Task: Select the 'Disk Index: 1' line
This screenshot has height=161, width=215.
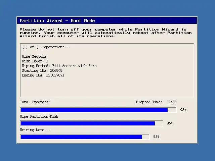Action: 35,61
